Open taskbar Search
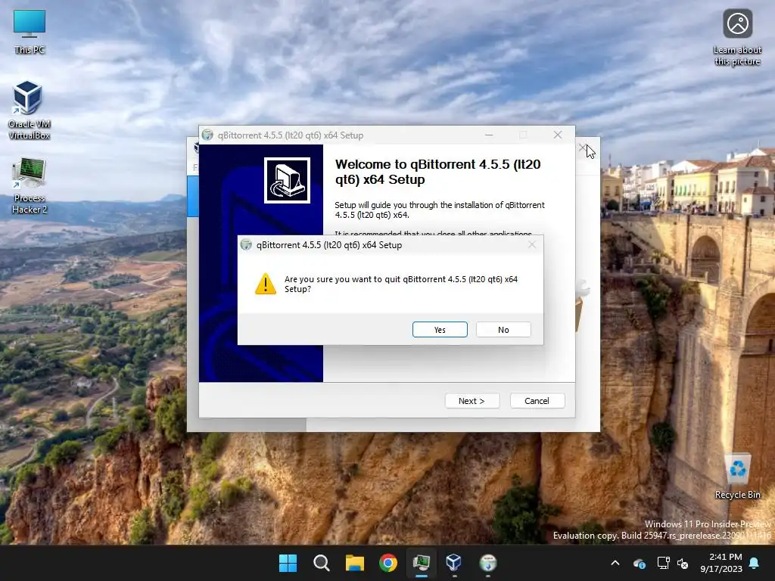This screenshot has height=581, width=775. (321, 563)
